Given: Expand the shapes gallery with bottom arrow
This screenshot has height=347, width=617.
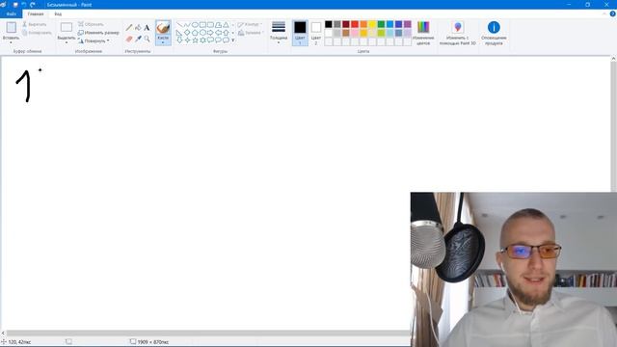Looking at the screenshot, I should pyautogui.click(x=233, y=40).
